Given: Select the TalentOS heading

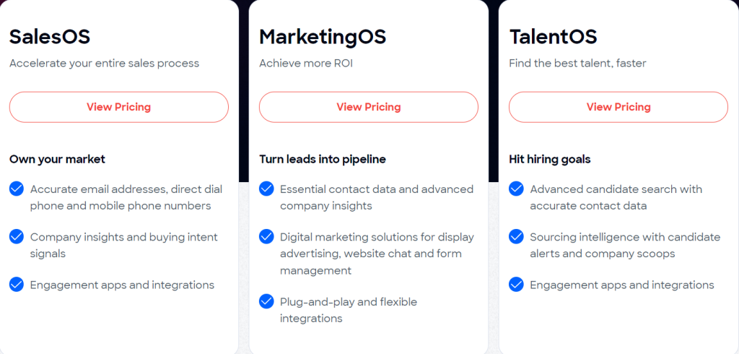Looking at the screenshot, I should (x=553, y=37).
